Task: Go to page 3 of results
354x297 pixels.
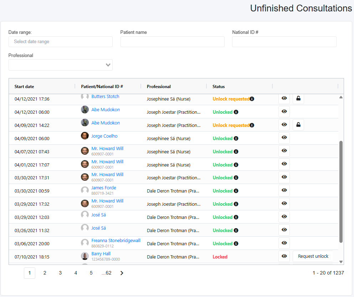Action: click(60, 273)
